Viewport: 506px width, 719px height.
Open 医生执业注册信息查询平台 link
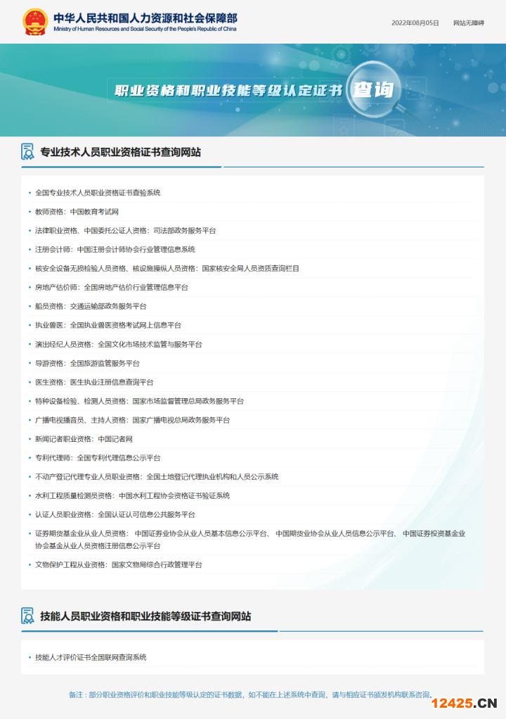pos(112,383)
